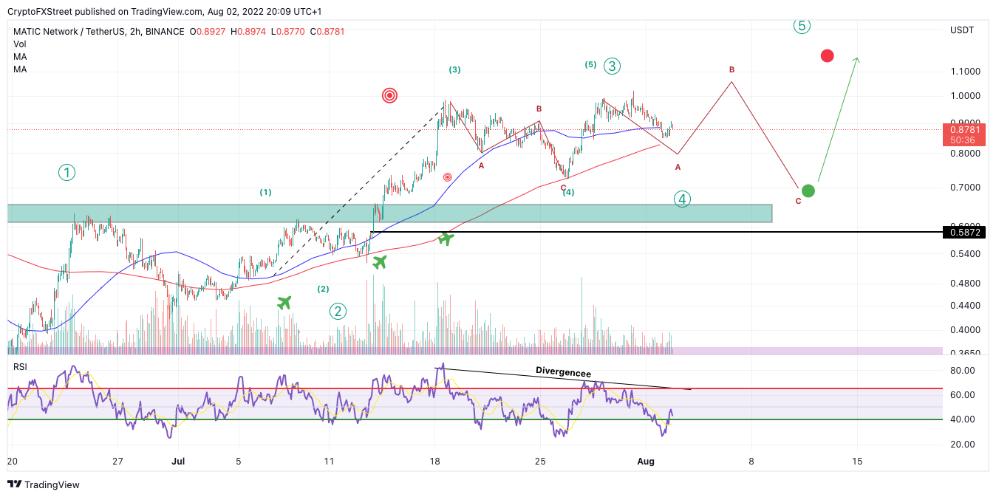
Task: Click the large green dot near wave C
Action: [x=808, y=191]
